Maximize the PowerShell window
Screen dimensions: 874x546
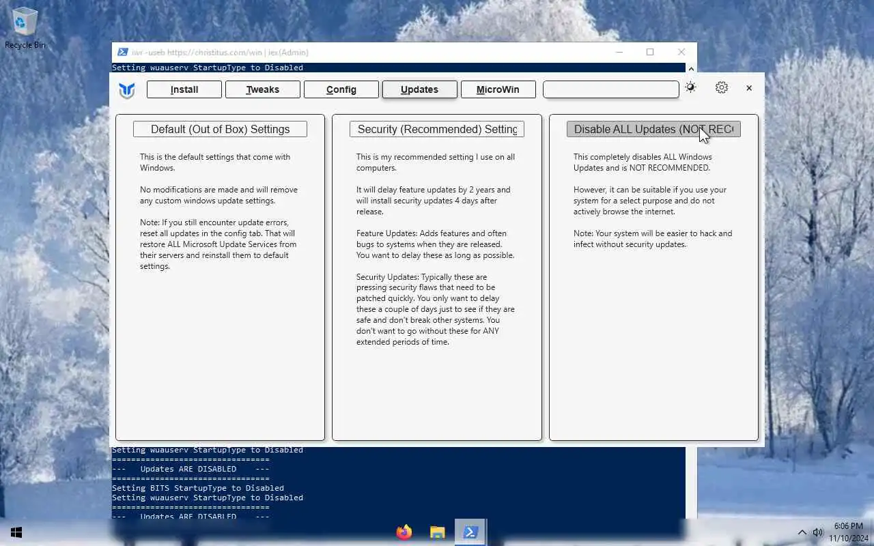click(x=650, y=52)
